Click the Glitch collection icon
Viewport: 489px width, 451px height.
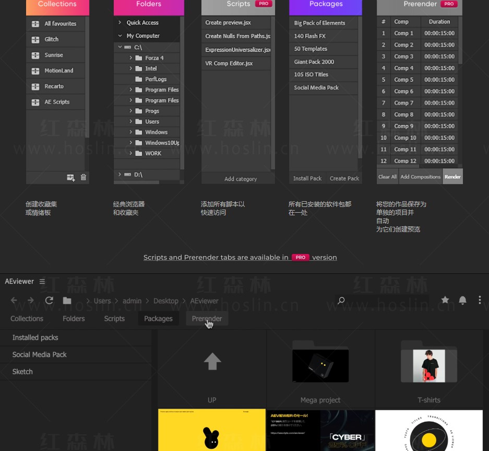(x=35, y=40)
